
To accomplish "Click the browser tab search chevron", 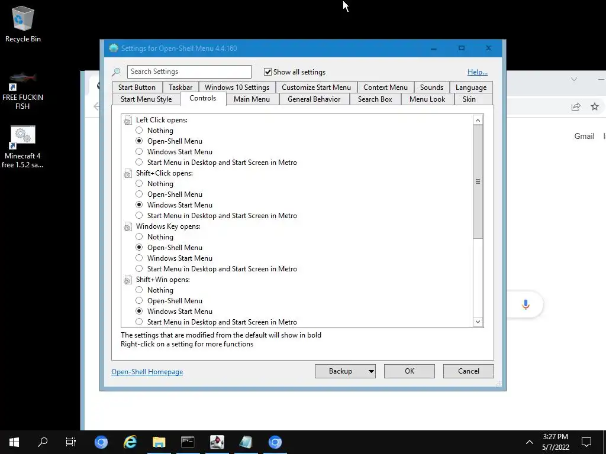I will (x=574, y=79).
